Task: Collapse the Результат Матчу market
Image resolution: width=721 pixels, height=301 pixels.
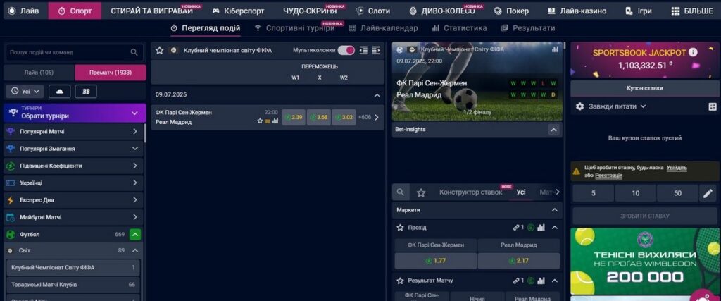Action: click(555, 281)
